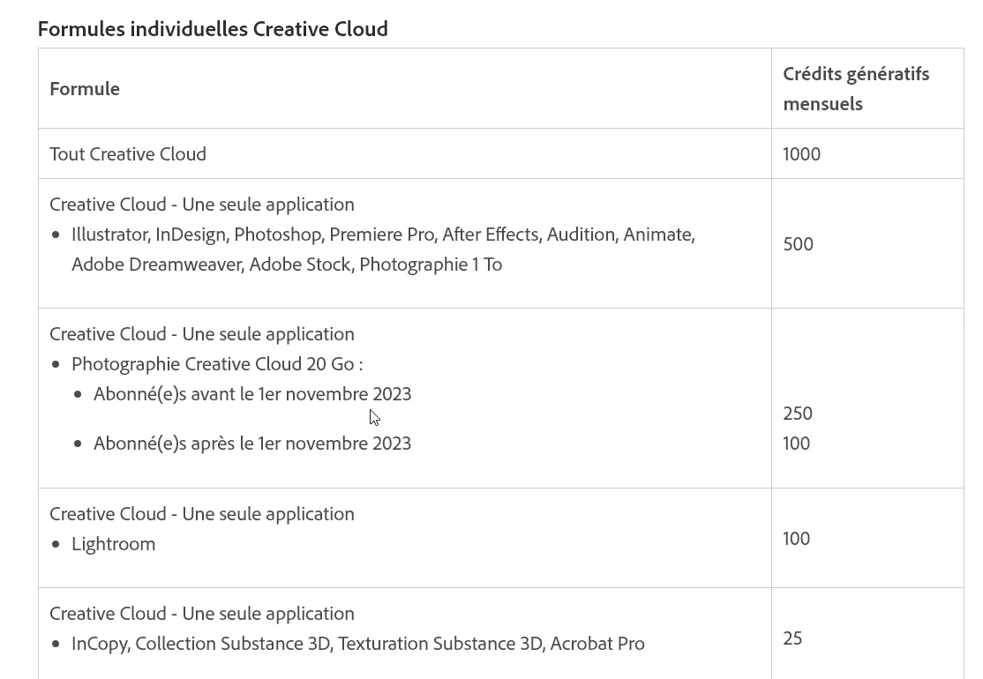Click the "500" credits value
983x679 pixels.
tap(798, 243)
